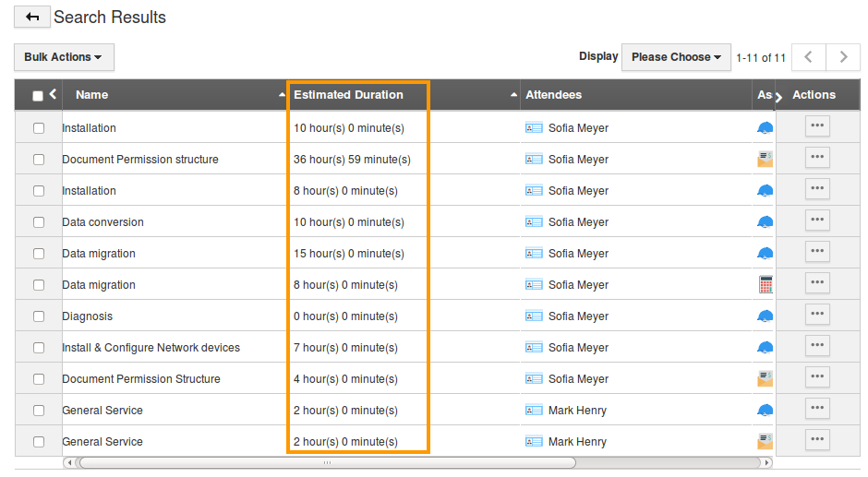Click the blue hard hat icon in the first Installation row
Screen dimensions: 868x477
765,128
